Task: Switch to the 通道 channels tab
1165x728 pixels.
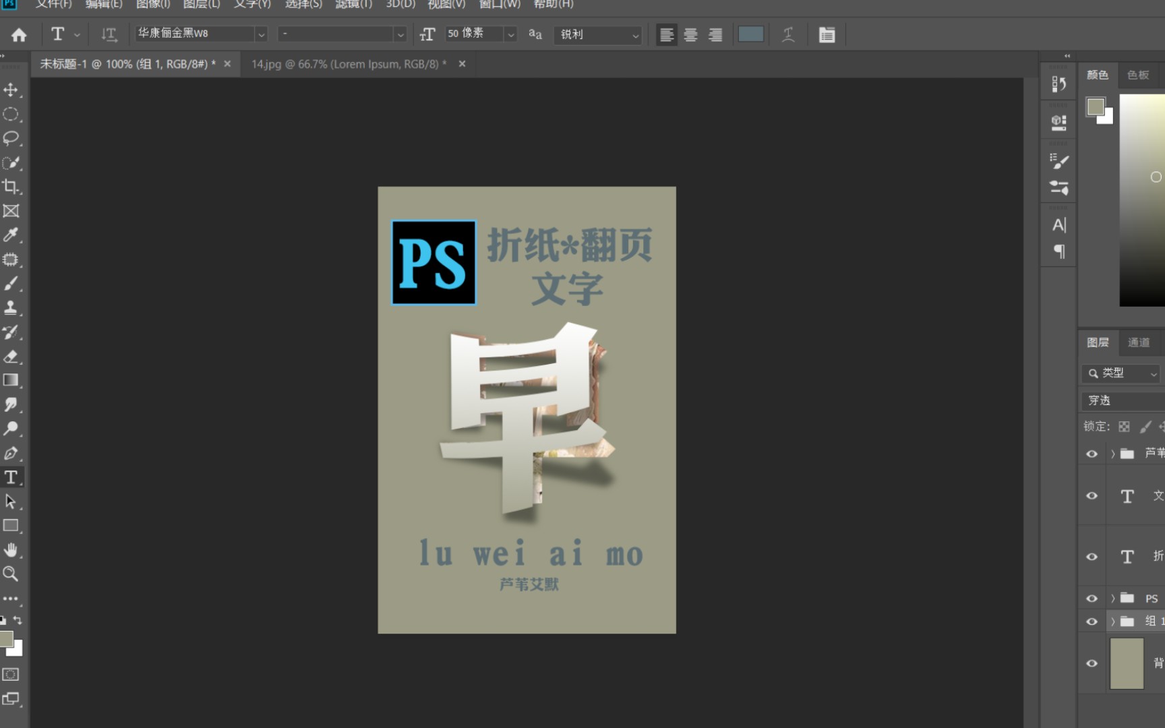Action: tap(1138, 342)
